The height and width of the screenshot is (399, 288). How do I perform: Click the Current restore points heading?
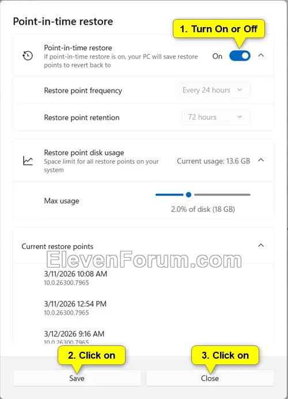tap(58, 247)
